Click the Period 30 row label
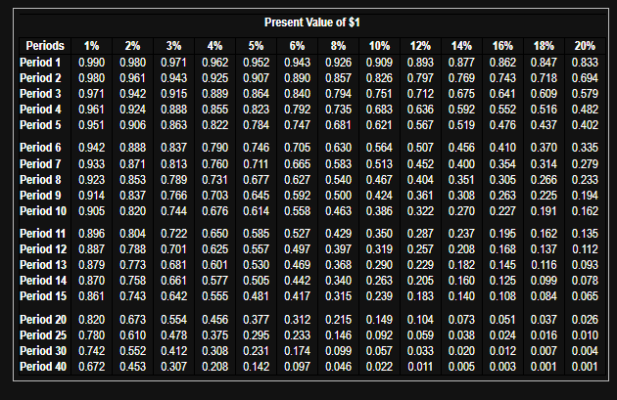The height and width of the screenshot is (400, 617). point(43,351)
